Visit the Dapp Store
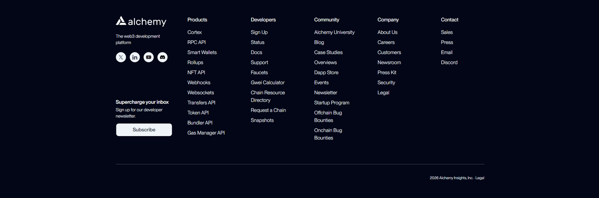The image size is (599, 198). point(326,72)
